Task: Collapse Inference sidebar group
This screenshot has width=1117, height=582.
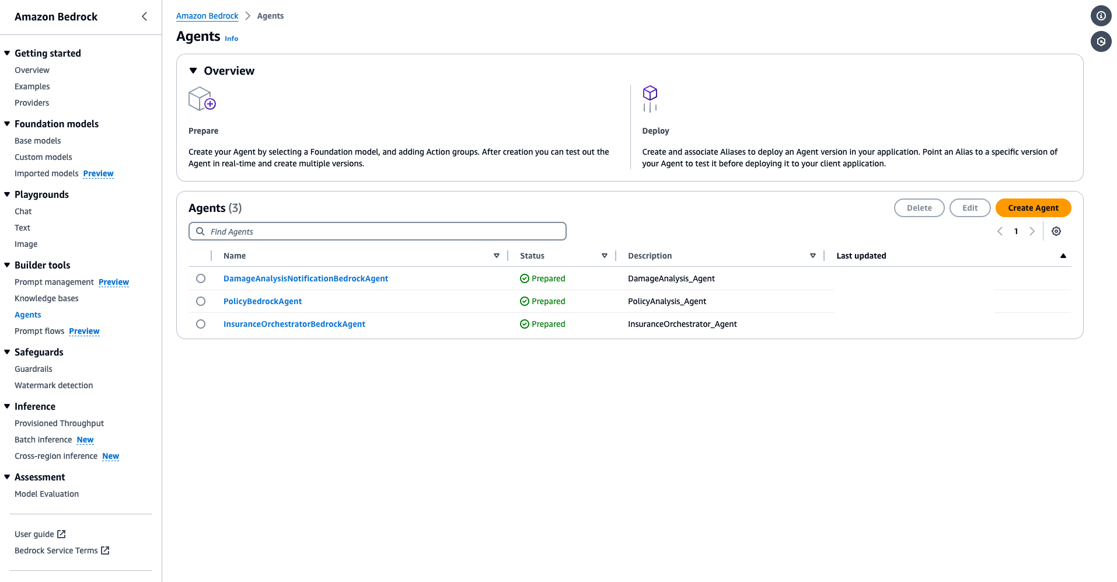Action: pos(7,406)
